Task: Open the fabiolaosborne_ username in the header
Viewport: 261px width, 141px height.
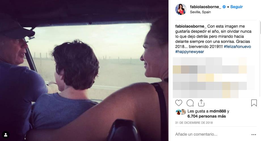Action: click(206, 7)
